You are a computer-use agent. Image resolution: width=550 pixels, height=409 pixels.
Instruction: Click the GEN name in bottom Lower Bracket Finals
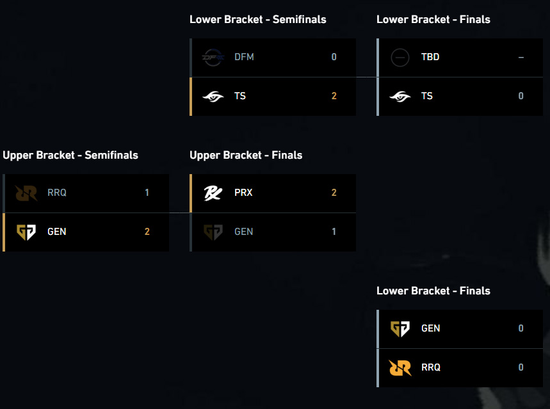click(430, 328)
